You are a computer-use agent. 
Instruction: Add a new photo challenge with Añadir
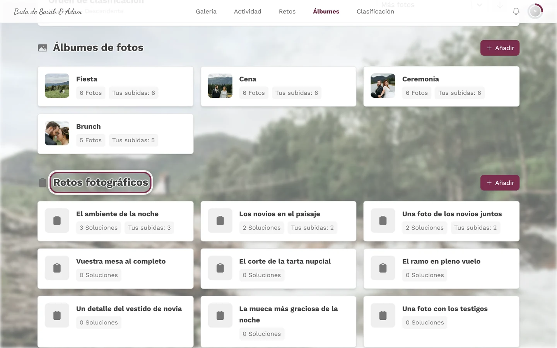coord(500,183)
